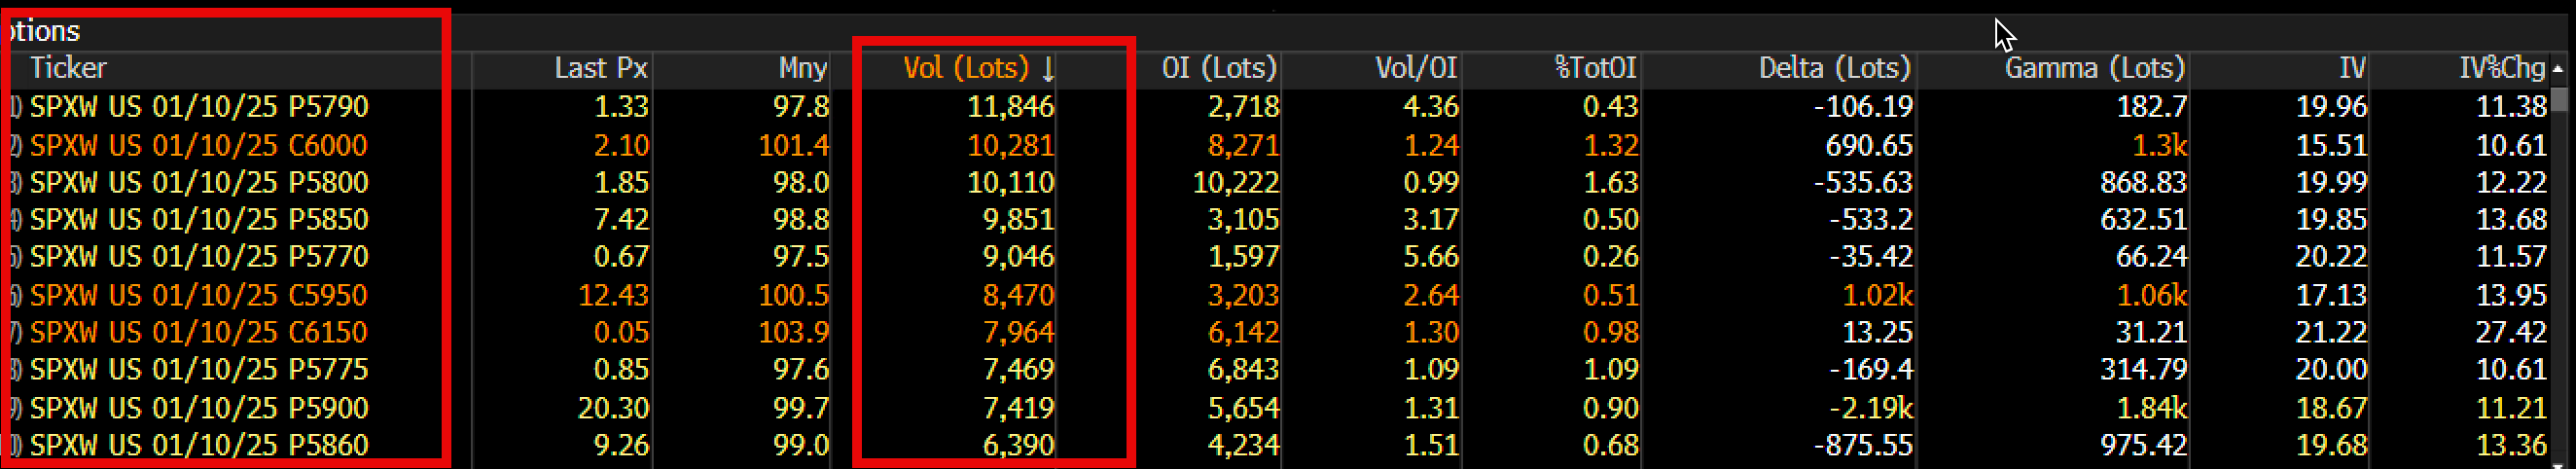Select last price 12.43
Image resolution: width=2576 pixels, height=469 pixels.
613,295
